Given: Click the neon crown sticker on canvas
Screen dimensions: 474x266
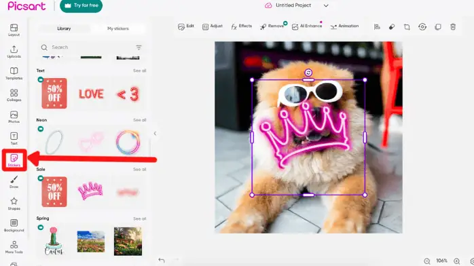Looking at the screenshot, I should 306,136.
